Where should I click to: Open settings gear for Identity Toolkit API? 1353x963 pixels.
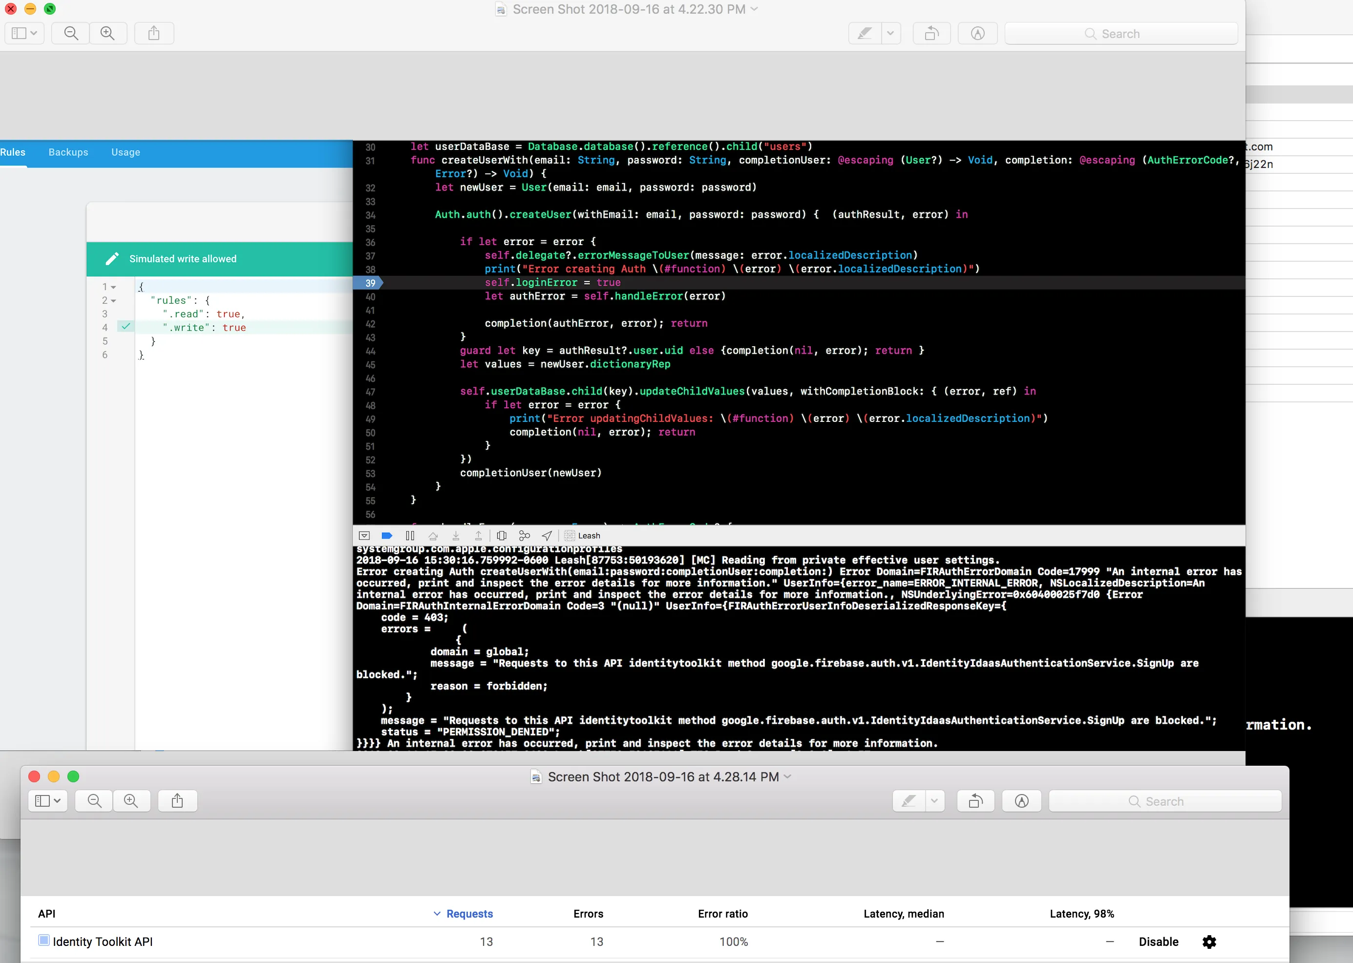pos(1209,942)
